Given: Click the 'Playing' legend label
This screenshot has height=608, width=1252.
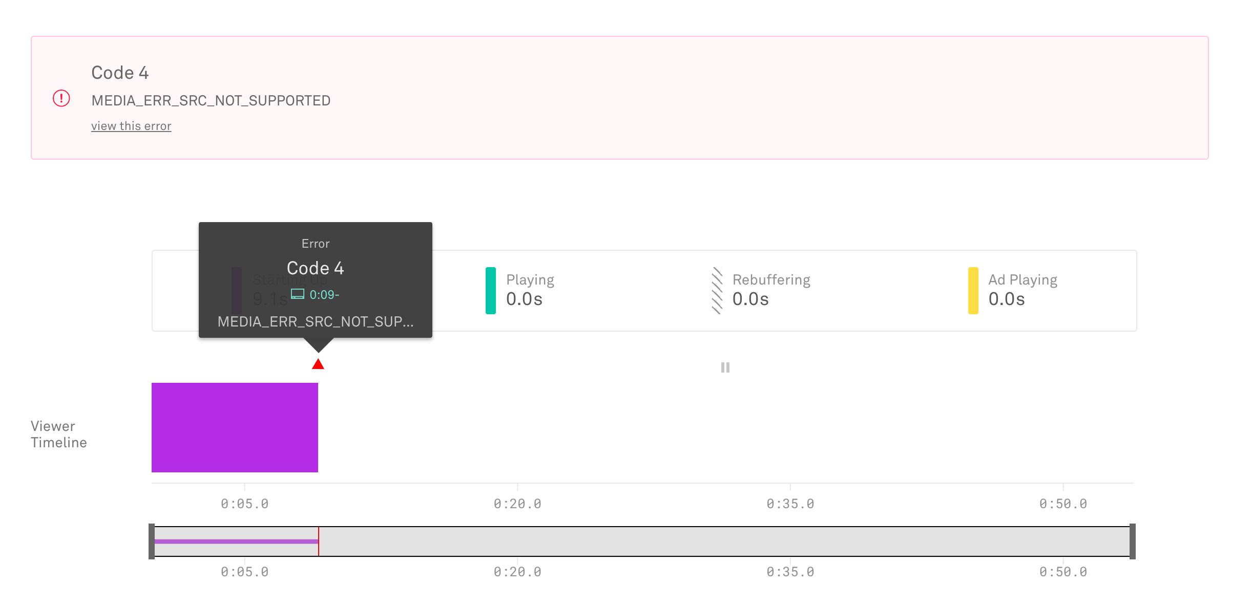Looking at the screenshot, I should click(530, 280).
